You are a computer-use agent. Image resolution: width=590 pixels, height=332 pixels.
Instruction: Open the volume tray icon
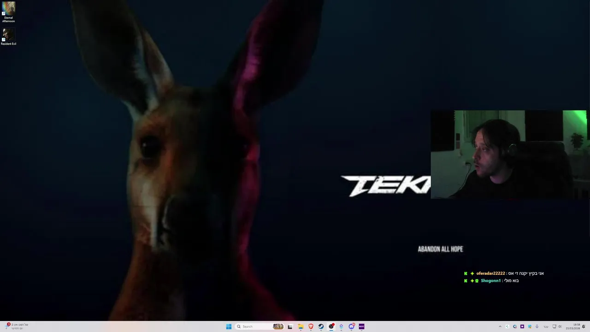pos(560,326)
